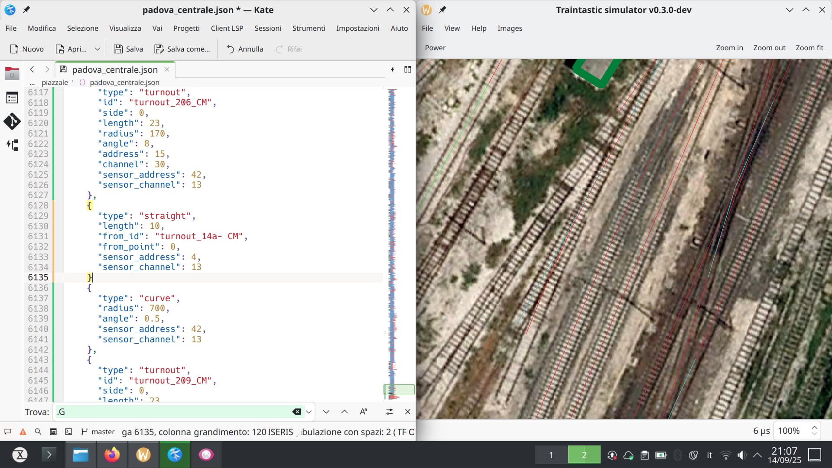This screenshot has width=832, height=468.
Task: Toggle Power in Traintastic simulator
Action: click(x=435, y=48)
